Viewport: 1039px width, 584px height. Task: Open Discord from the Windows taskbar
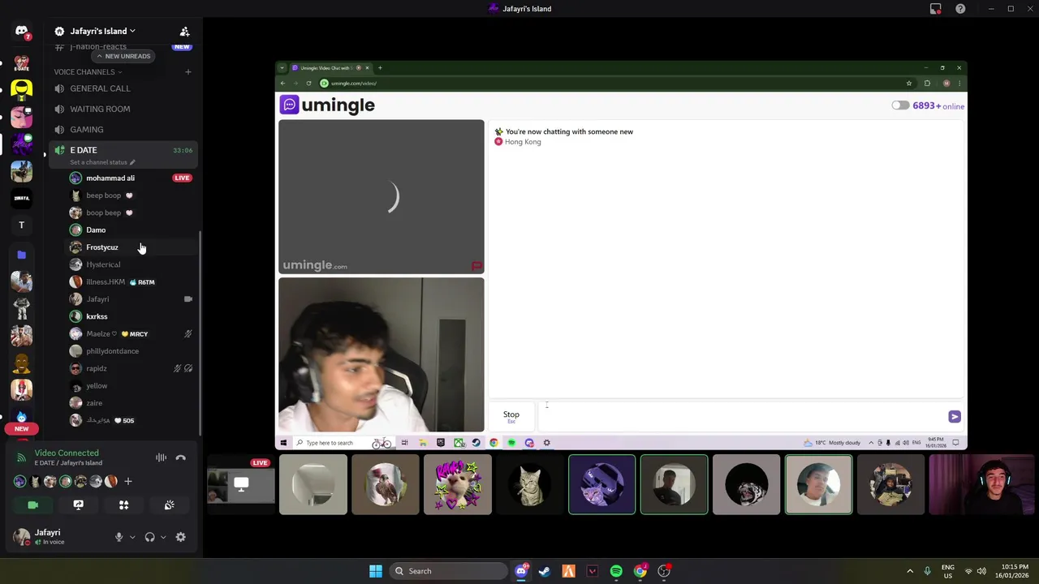click(x=521, y=571)
